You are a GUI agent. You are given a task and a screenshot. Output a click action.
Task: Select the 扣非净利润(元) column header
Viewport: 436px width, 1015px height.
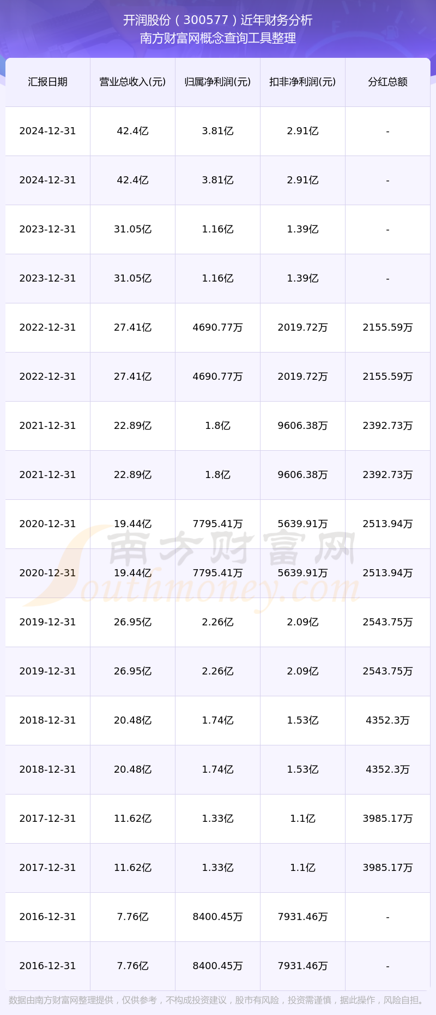pyautogui.click(x=302, y=82)
